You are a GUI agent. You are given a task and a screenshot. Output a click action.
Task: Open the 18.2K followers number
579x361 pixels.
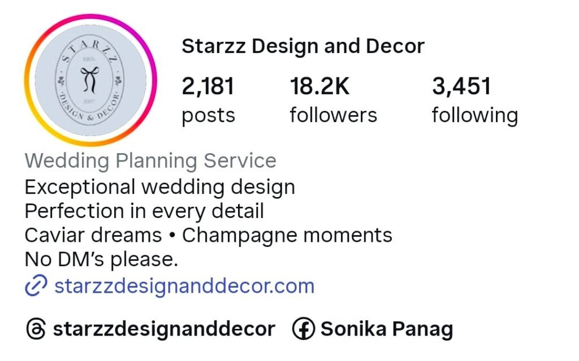click(319, 86)
